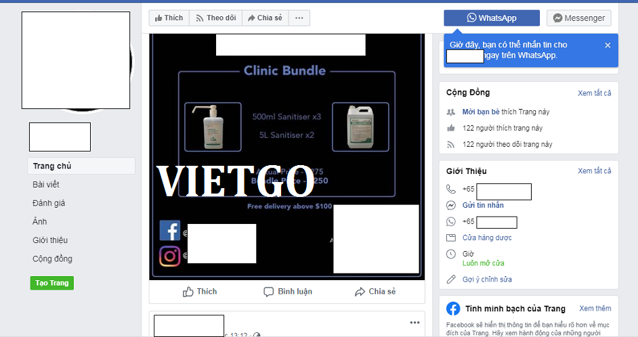Click thumbs-up icon beside 122 người thích
The image size is (638, 337).
point(451,128)
